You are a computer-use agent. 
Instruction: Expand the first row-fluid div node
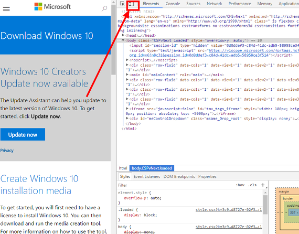[127, 65]
